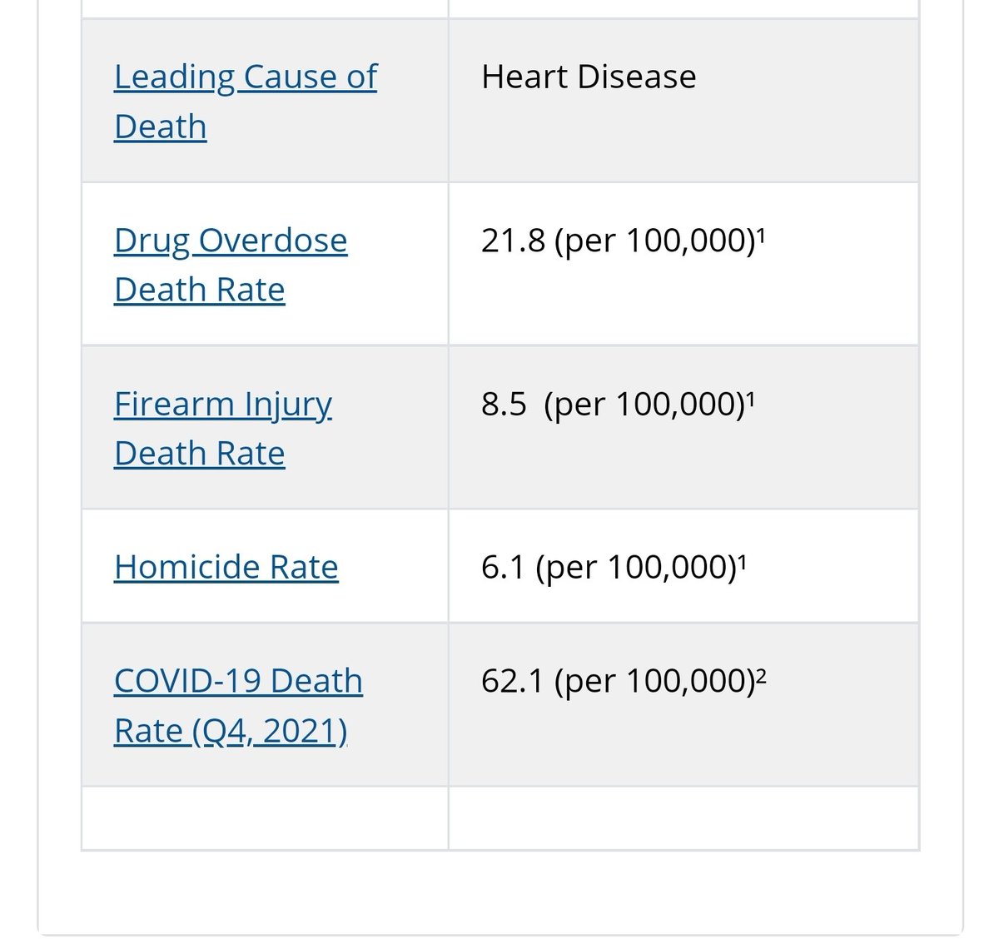Open the Leading Cause of Death link

click(x=245, y=102)
